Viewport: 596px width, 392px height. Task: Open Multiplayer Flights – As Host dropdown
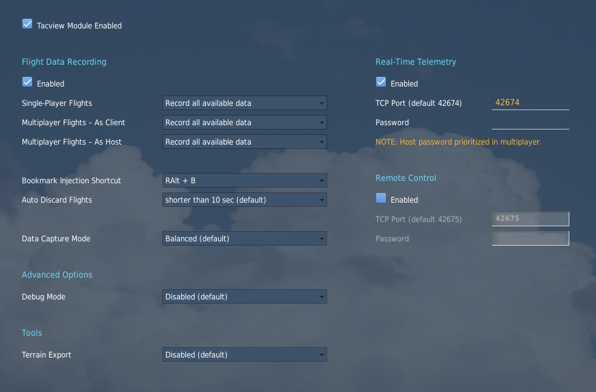[245, 142]
